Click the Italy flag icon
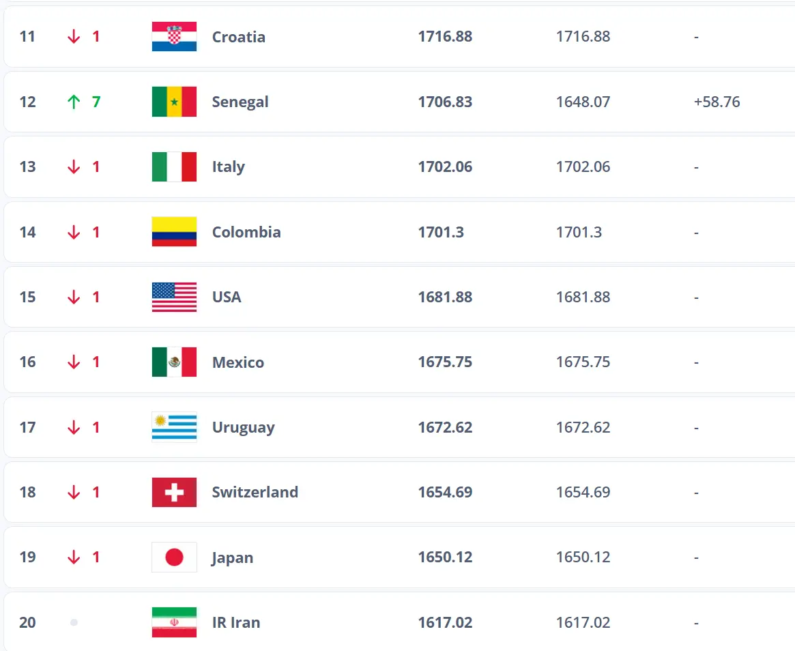The height and width of the screenshot is (651, 795). pyautogui.click(x=174, y=167)
